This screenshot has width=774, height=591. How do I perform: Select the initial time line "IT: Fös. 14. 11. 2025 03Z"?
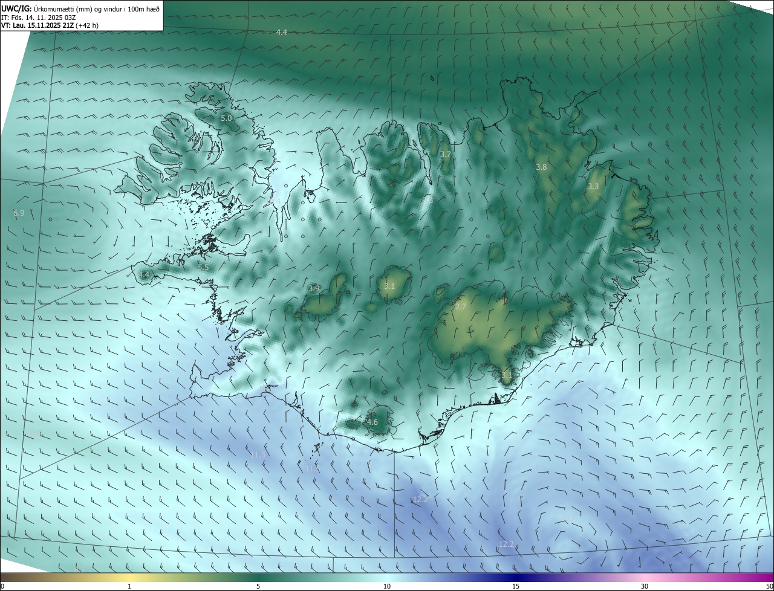[x=38, y=17]
